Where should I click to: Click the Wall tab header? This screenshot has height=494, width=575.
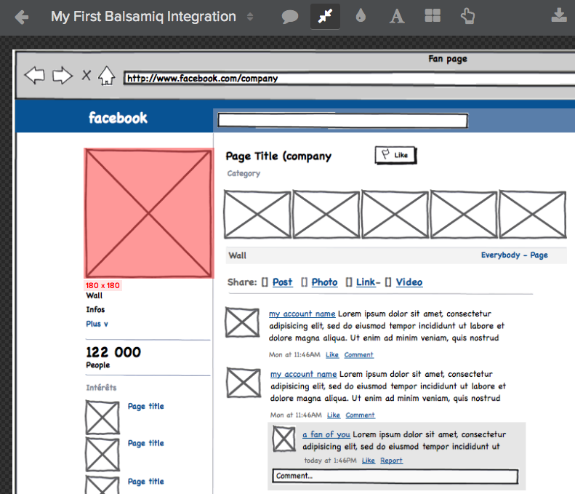(238, 255)
